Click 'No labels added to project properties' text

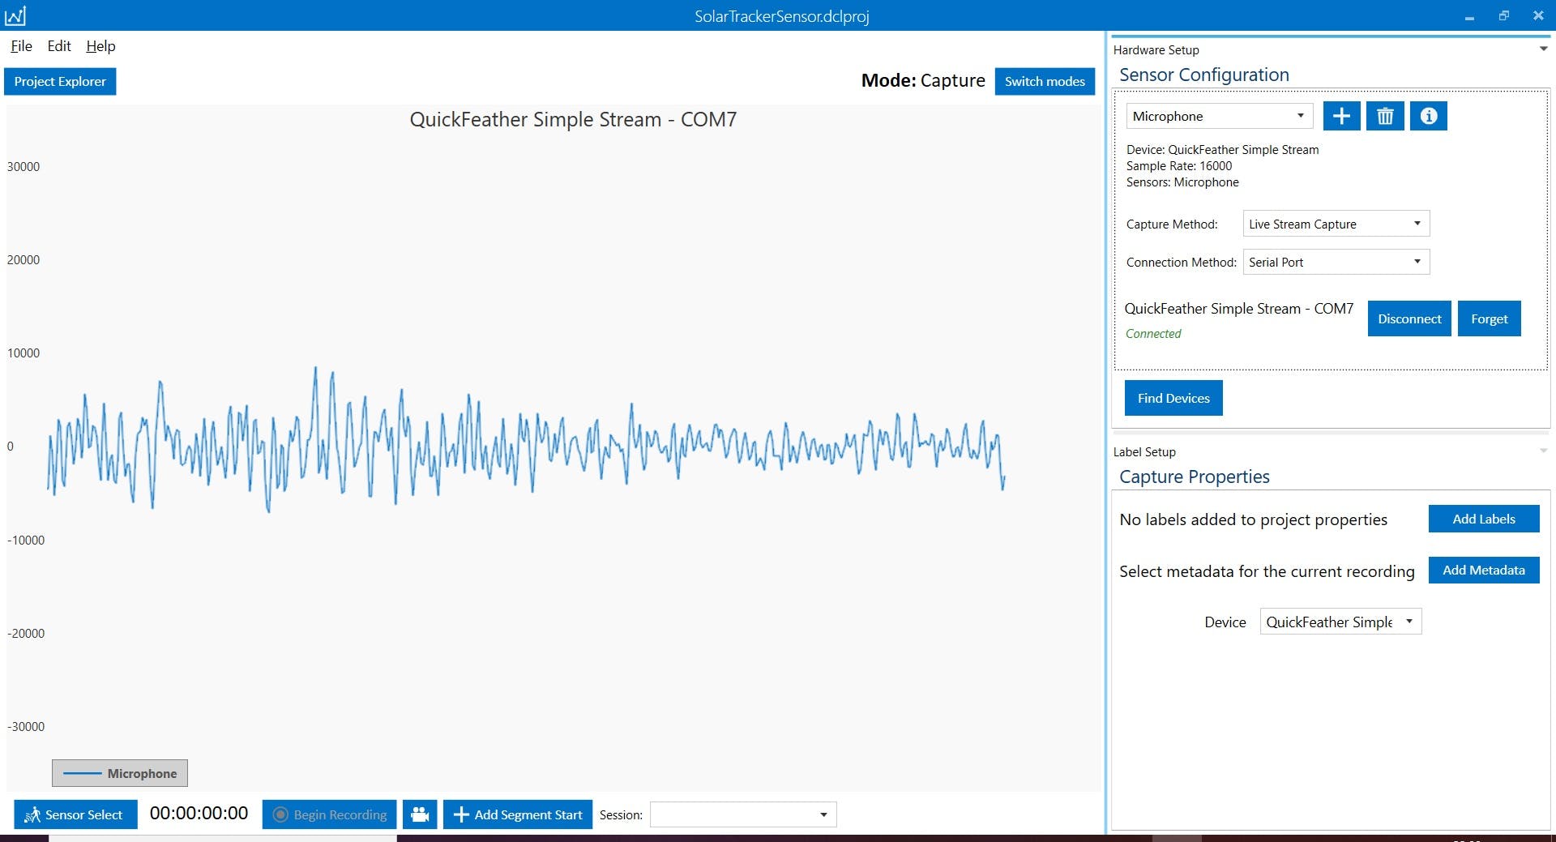click(1253, 519)
